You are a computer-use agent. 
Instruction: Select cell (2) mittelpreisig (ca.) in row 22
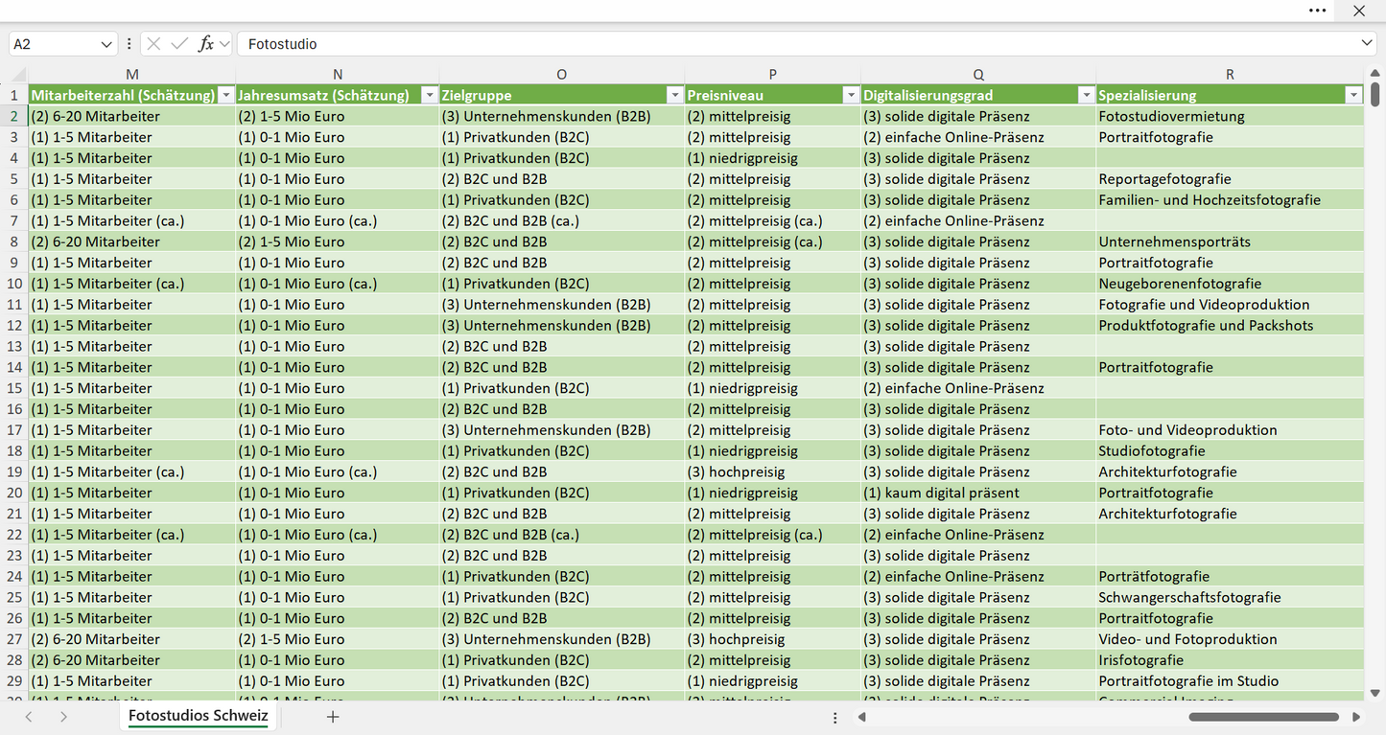click(x=773, y=535)
